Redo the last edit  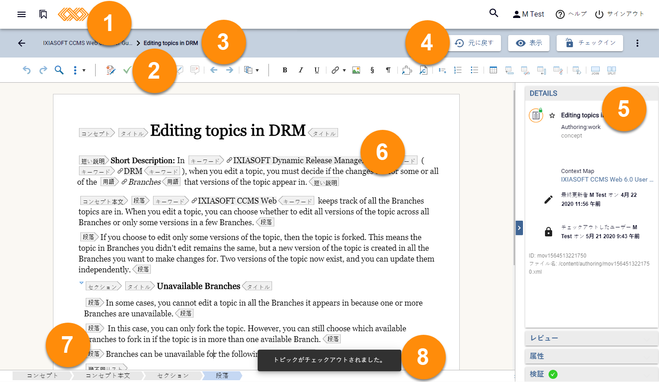pyautogui.click(x=43, y=70)
